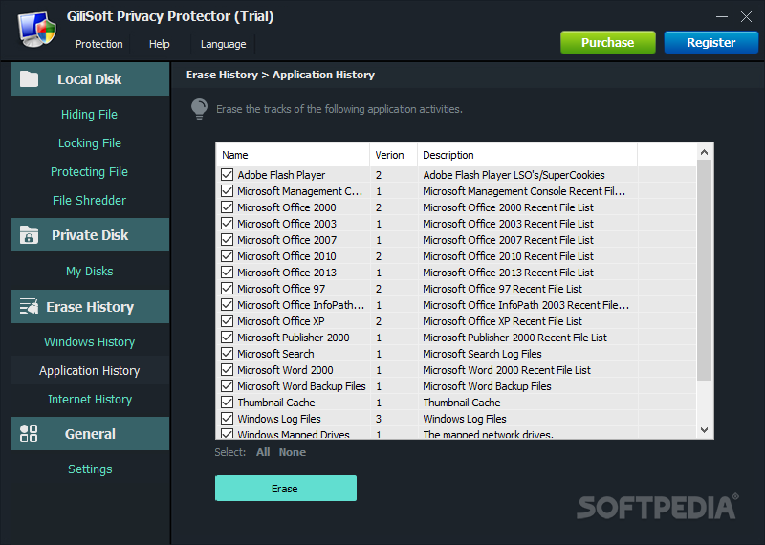Click the GiliSoft shield monitor app logo

tap(37, 30)
